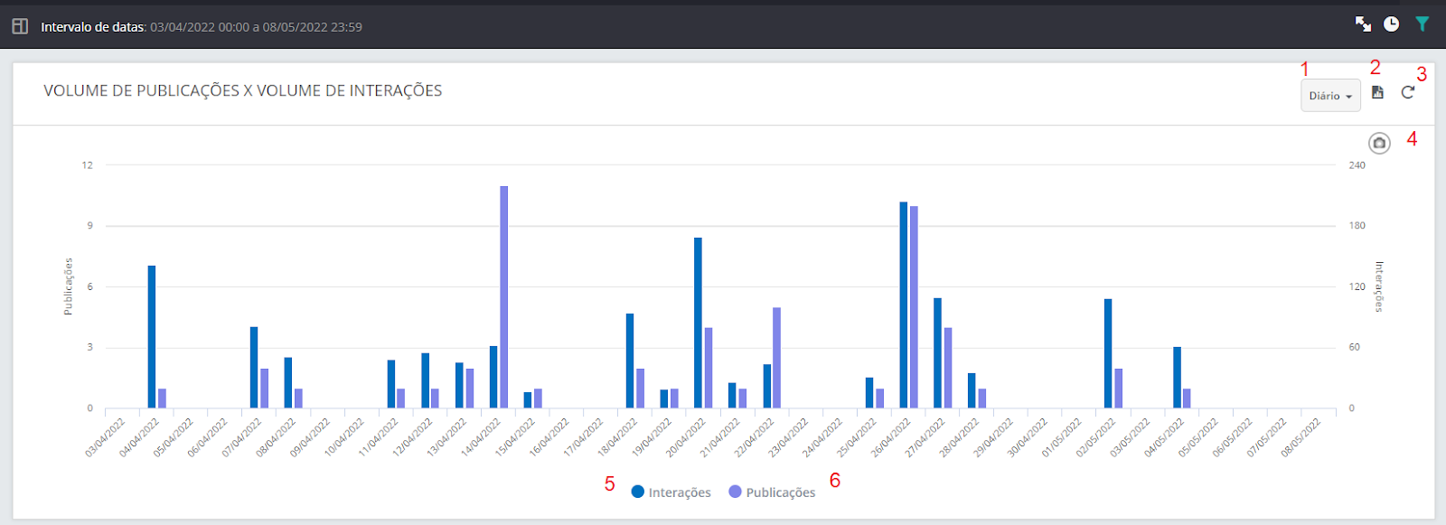The width and height of the screenshot is (1446, 525).
Task: Capture chart image with the camera icon
Action: 1379,143
